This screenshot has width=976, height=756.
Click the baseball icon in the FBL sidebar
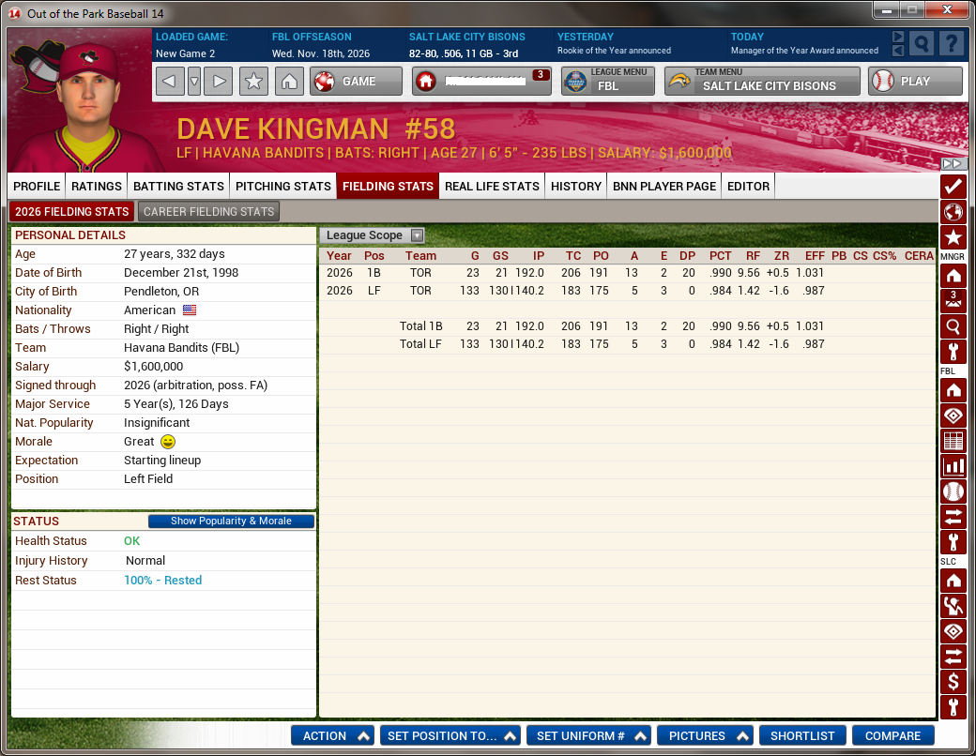(x=953, y=491)
